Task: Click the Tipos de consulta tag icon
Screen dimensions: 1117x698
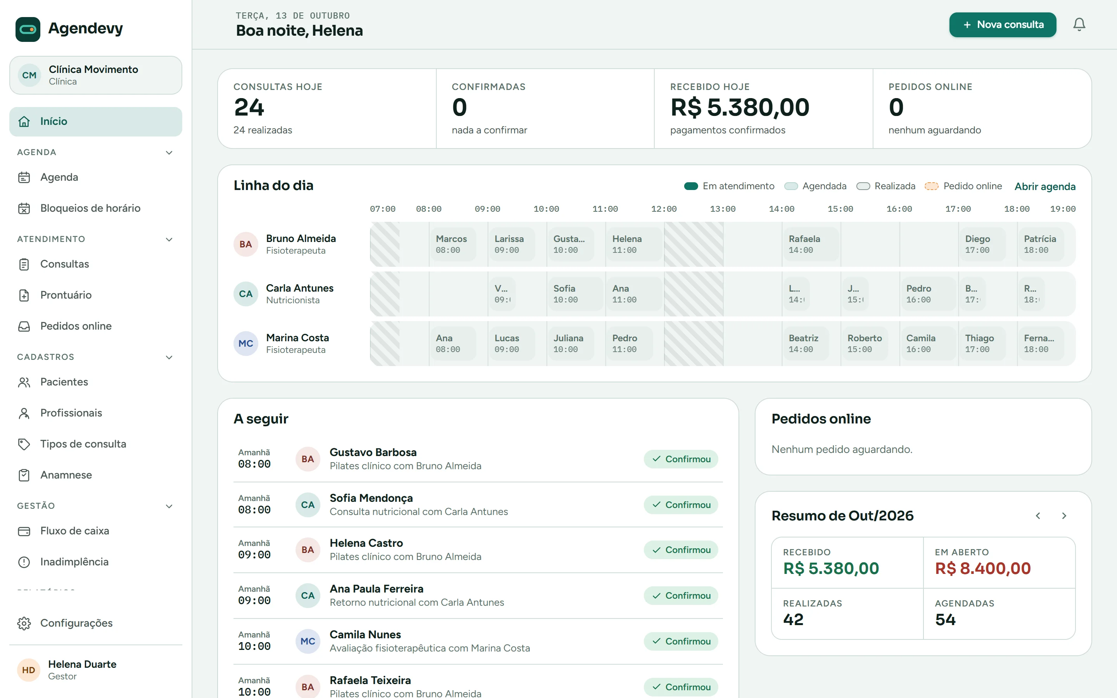Action: pyautogui.click(x=24, y=444)
